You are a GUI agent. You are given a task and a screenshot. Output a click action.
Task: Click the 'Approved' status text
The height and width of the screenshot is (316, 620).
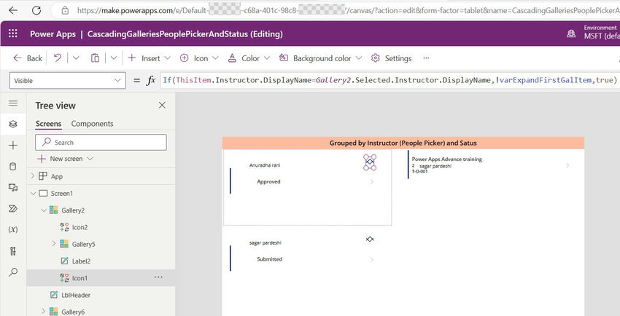pyautogui.click(x=268, y=182)
